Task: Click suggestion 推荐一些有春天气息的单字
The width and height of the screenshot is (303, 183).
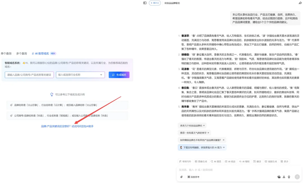Action: click(194, 133)
